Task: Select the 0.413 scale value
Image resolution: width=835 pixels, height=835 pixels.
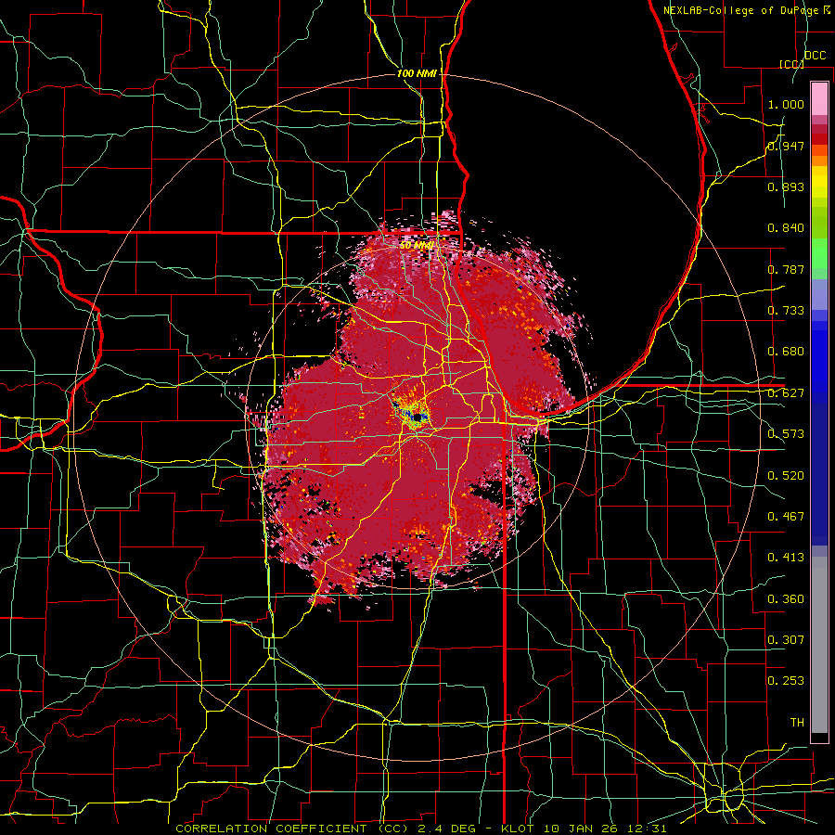Action: pos(786,558)
